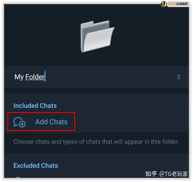Select the Add Chats button
This screenshot has height=182, width=193.
(41, 122)
